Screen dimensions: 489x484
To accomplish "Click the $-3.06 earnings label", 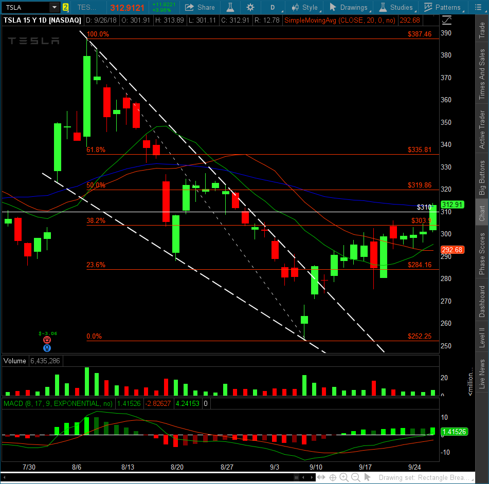I will 48,333.
